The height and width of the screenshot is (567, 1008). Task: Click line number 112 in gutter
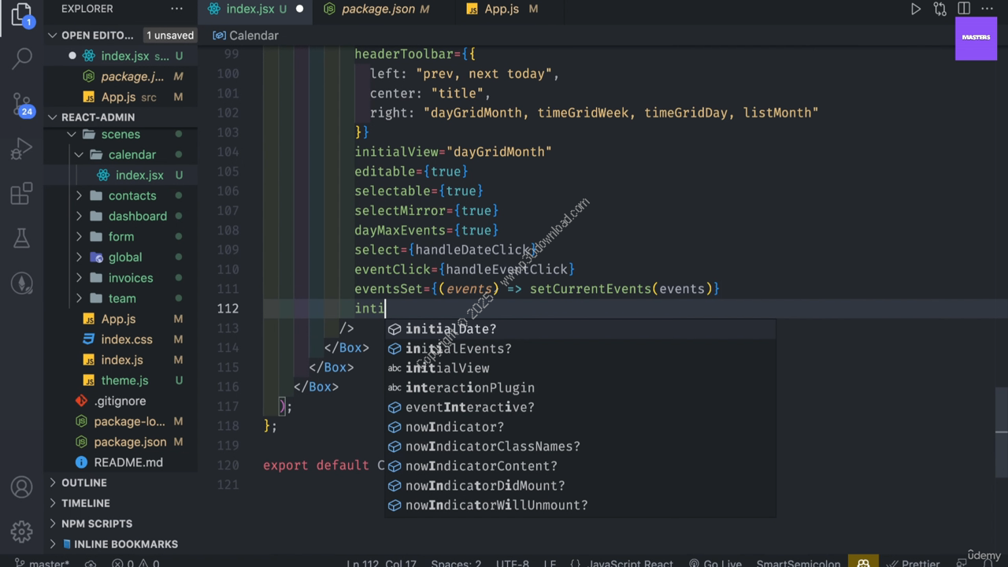pyautogui.click(x=228, y=309)
